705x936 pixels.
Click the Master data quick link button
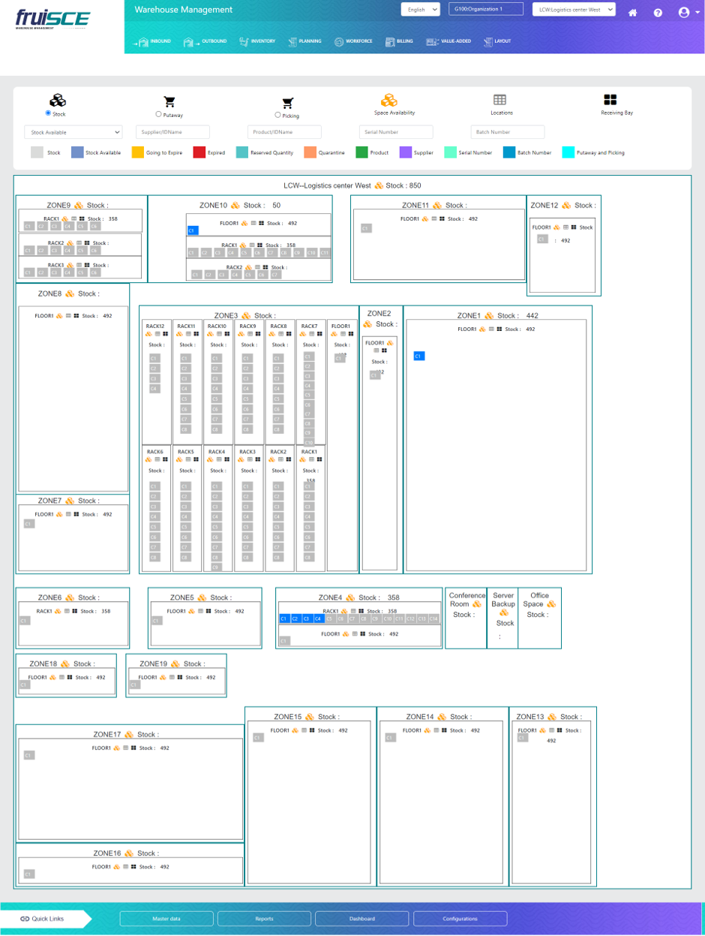coord(166,919)
